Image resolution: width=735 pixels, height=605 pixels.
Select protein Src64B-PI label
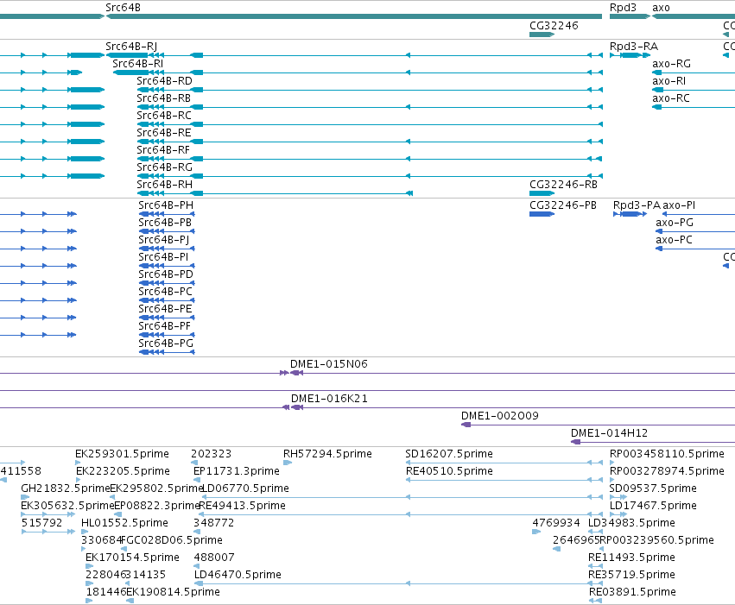click(163, 257)
